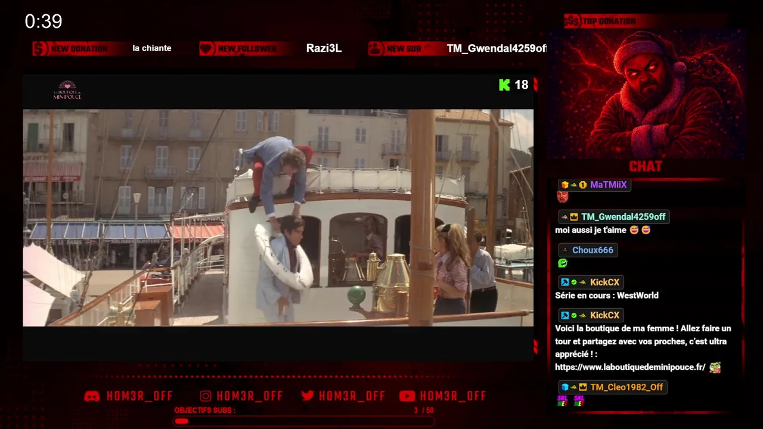Image resolution: width=763 pixels, height=429 pixels.
Task: Click the Discord icon
Action: pos(92,396)
